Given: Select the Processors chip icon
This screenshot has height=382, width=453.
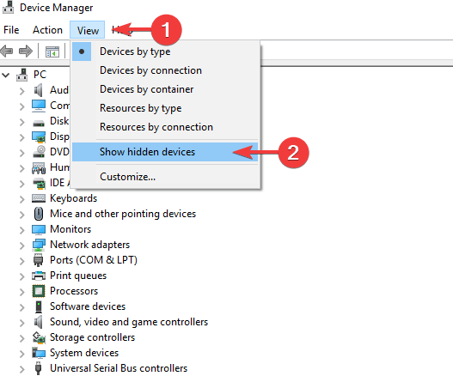Looking at the screenshot, I should click(39, 291).
